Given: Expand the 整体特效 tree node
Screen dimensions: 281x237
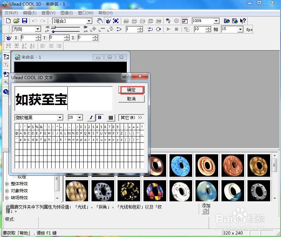Looking at the screenshot, I should (x=7, y=184).
